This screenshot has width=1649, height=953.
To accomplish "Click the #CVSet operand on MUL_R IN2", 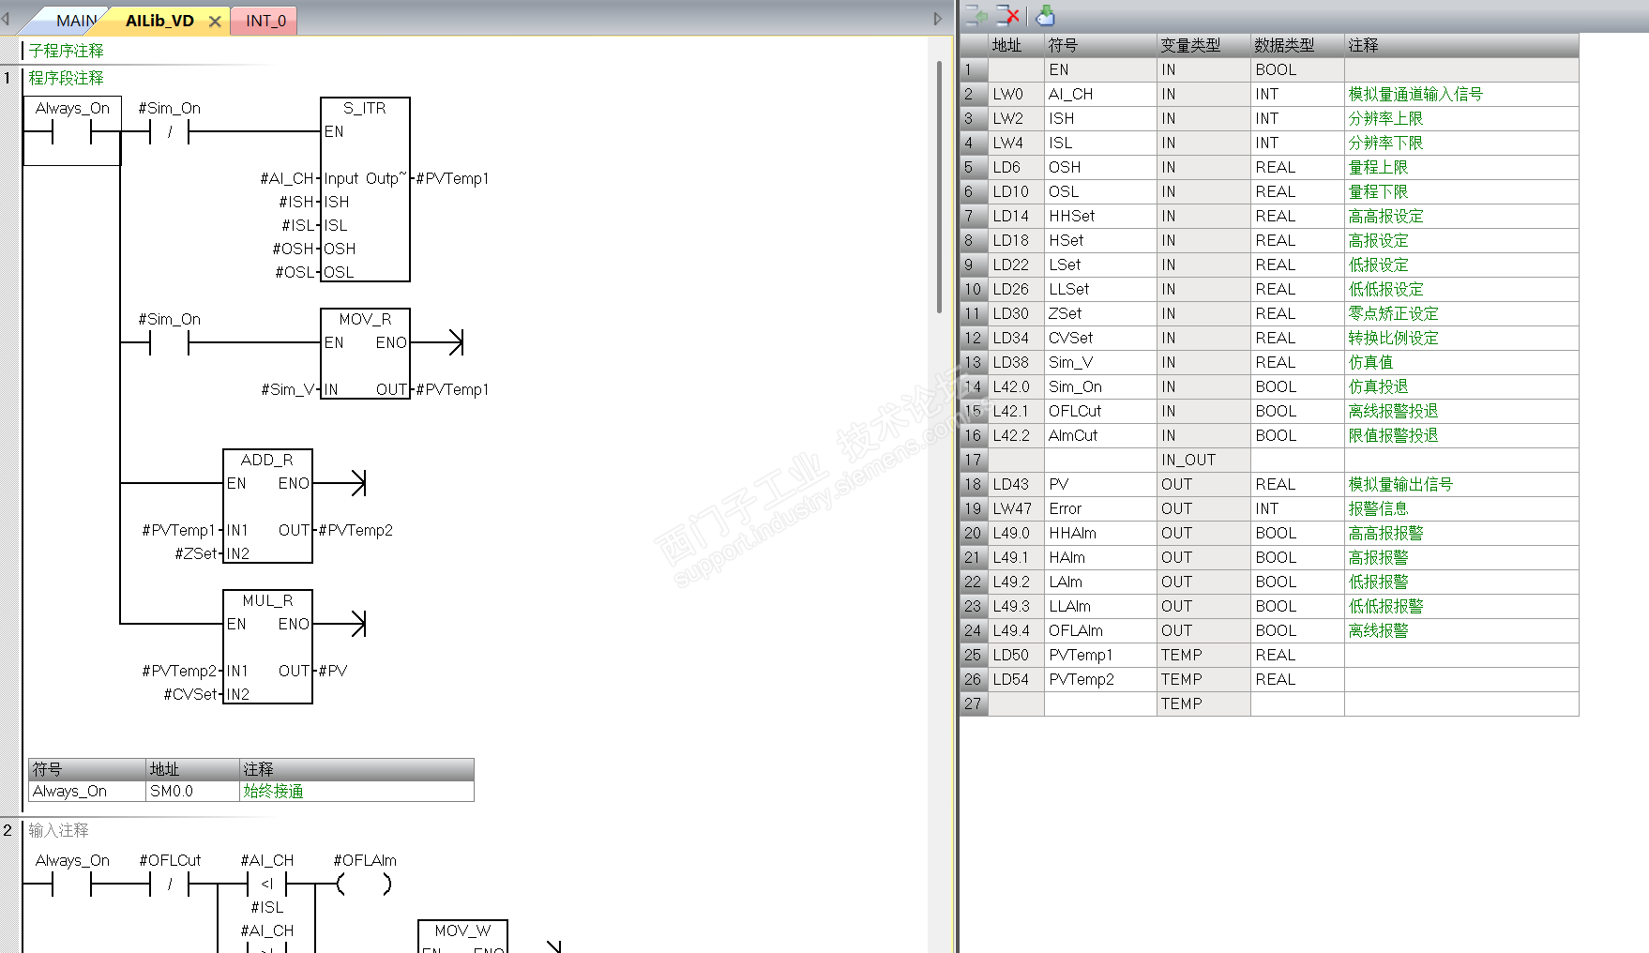I will click(x=190, y=694).
